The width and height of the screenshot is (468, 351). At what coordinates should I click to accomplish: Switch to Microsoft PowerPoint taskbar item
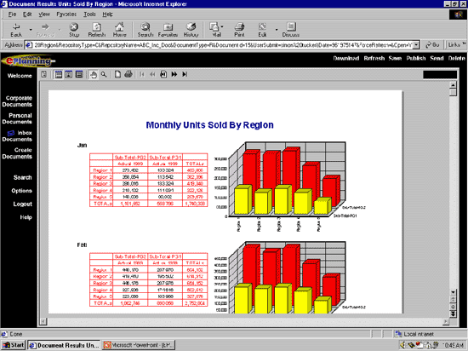139,345
